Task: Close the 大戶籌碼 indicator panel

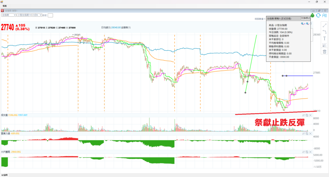Action: 311,151
